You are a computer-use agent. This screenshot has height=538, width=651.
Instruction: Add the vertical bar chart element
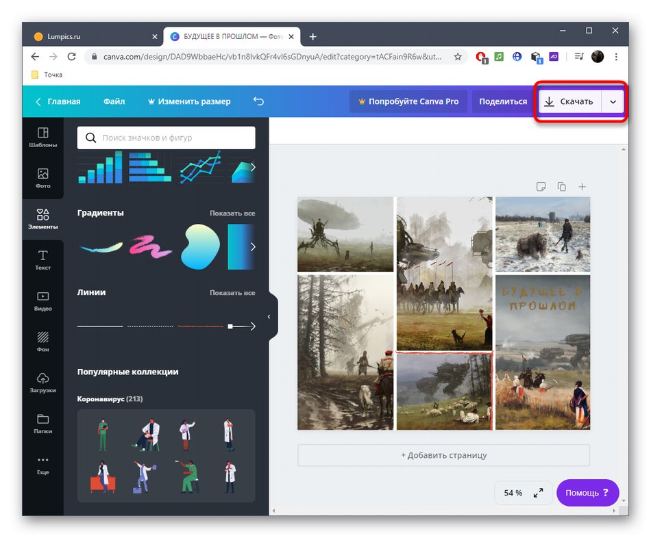click(x=101, y=168)
